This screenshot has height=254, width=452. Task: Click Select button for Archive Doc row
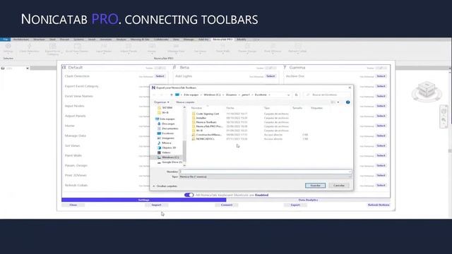pyautogui.click(x=381, y=76)
